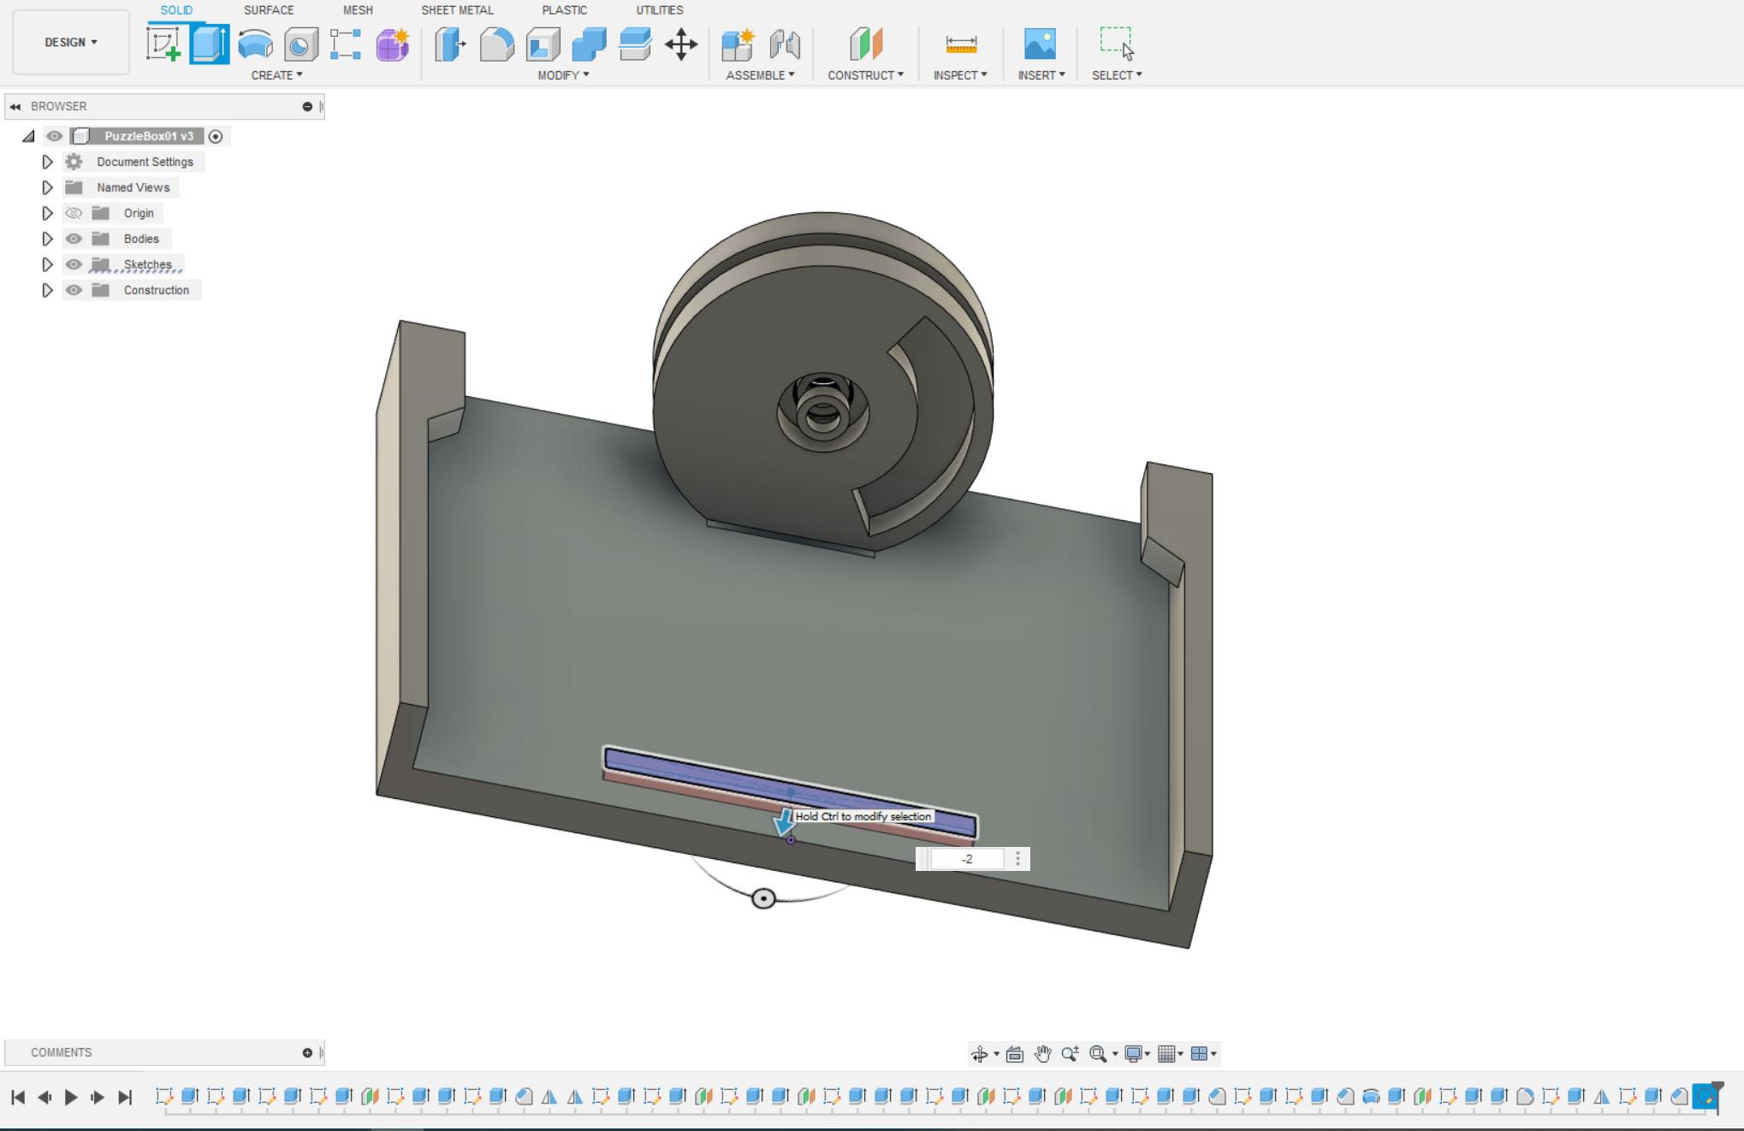
Task: Open the Measure tool
Action: click(961, 44)
